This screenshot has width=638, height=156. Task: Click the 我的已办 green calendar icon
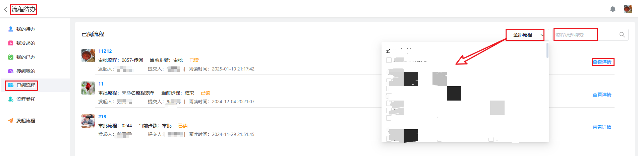tap(11, 57)
